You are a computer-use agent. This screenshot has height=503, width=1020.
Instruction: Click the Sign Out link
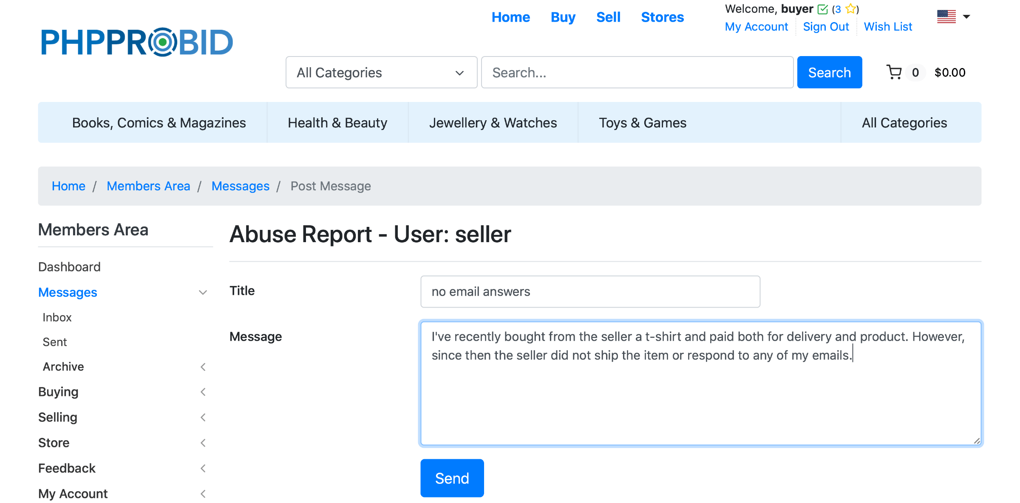coord(826,27)
